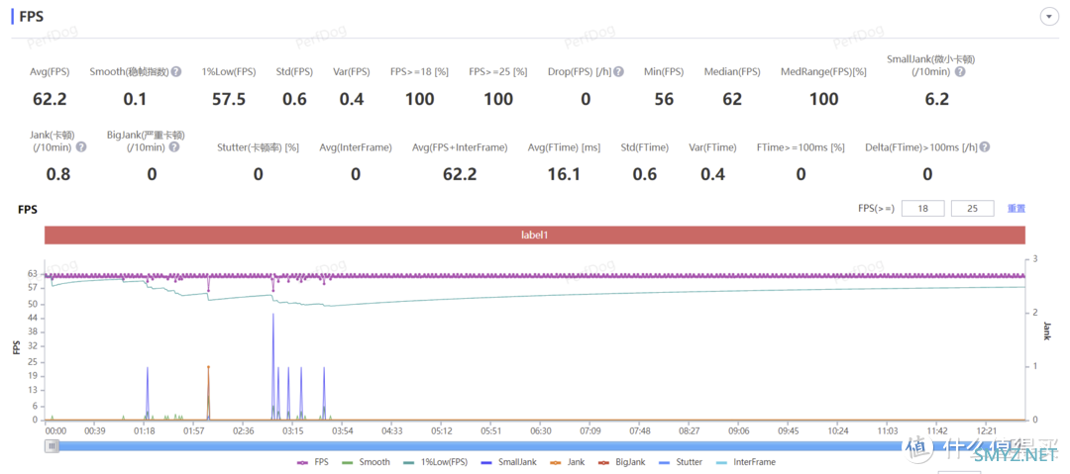The width and height of the screenshot is (1070, 474).
Task: Click the Jank value 0.8
Action: pyautogui.click(x=58, y=174)
